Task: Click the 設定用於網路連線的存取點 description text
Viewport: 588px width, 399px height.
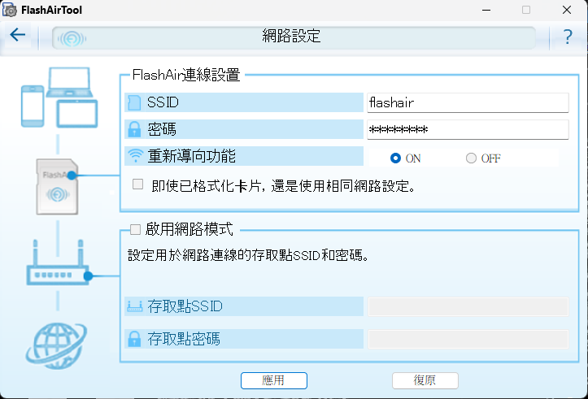Action: click(248, 255)
